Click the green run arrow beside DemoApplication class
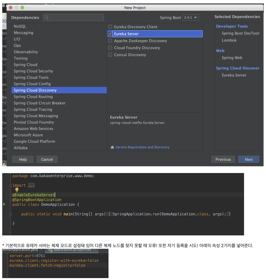 [4, 204]
